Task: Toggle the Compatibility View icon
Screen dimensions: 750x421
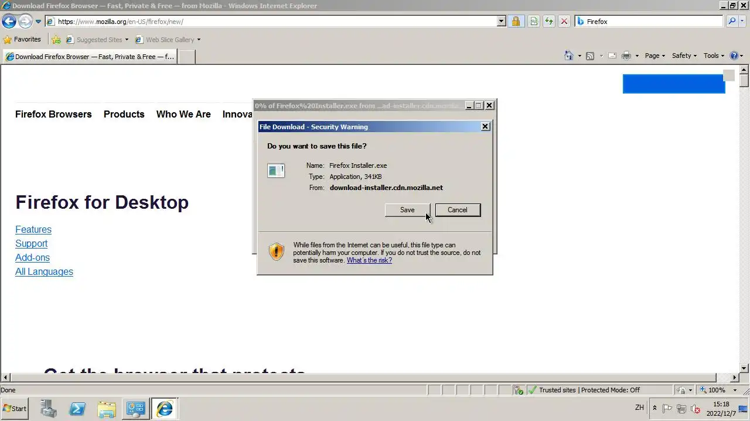Action: [534, 22]
